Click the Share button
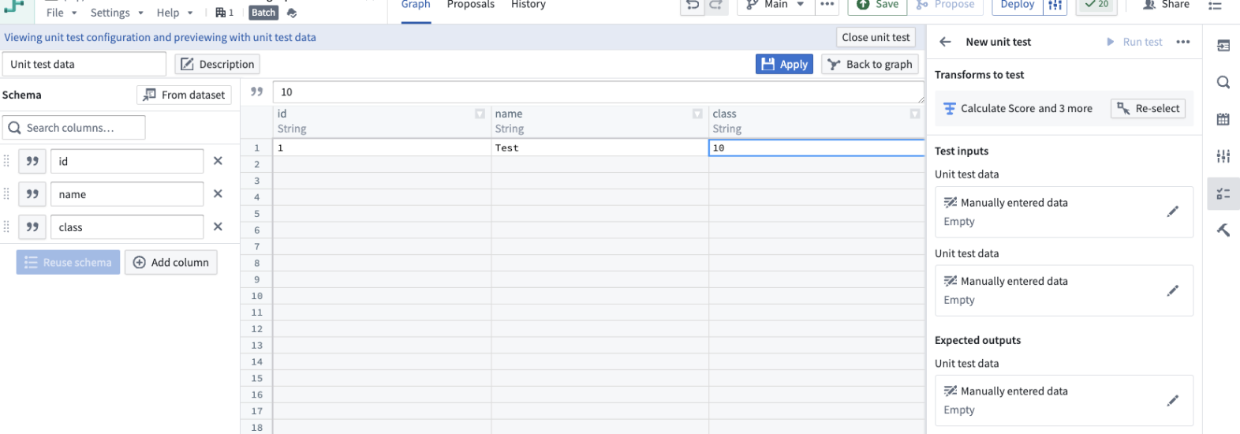Viewport: 1240px width, 434px height. (1166, 6)
